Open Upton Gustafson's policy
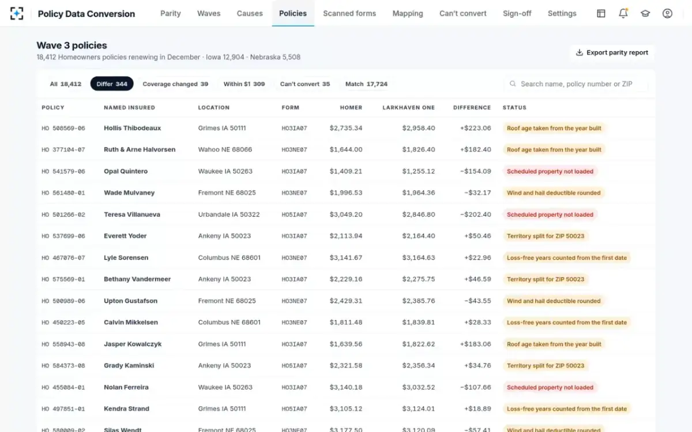The image size is (692, 432). click(345, 301)
